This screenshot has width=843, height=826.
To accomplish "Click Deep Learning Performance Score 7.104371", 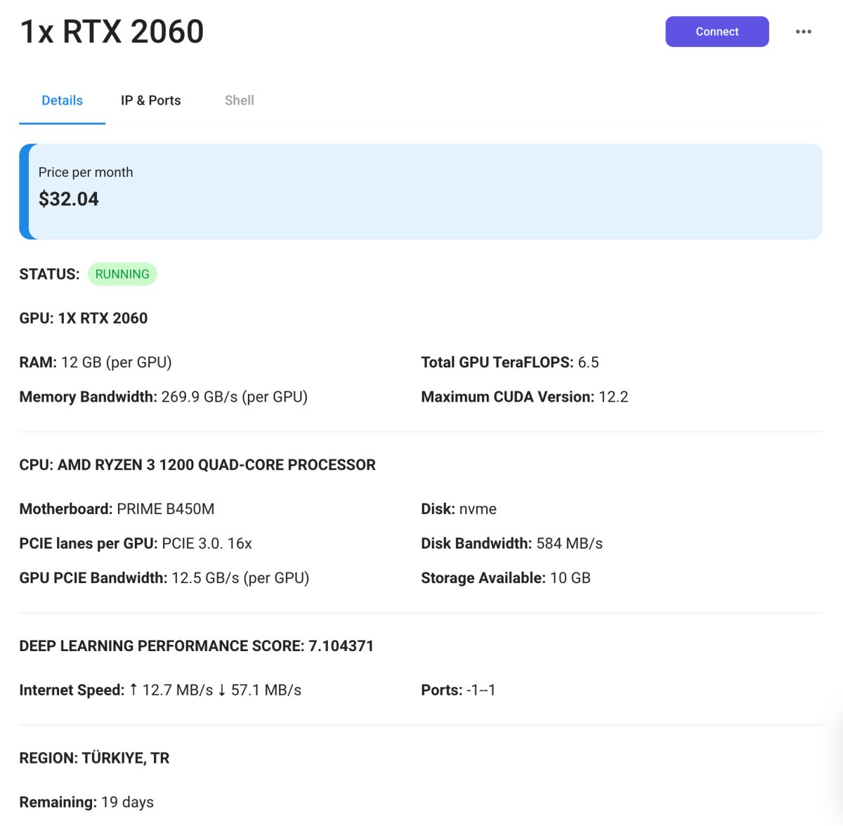I will (x=197, y=646).
